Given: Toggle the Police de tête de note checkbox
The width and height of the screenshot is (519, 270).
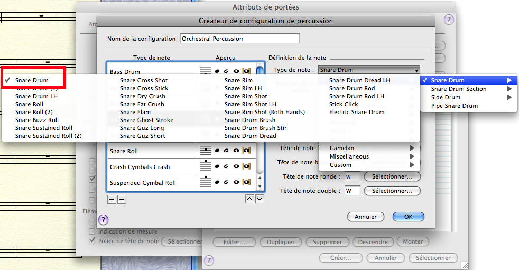Looking at the screenshot, I should pos(92,241).
